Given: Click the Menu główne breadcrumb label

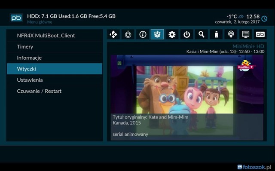Looking at the screenshot, I should 40,22.
